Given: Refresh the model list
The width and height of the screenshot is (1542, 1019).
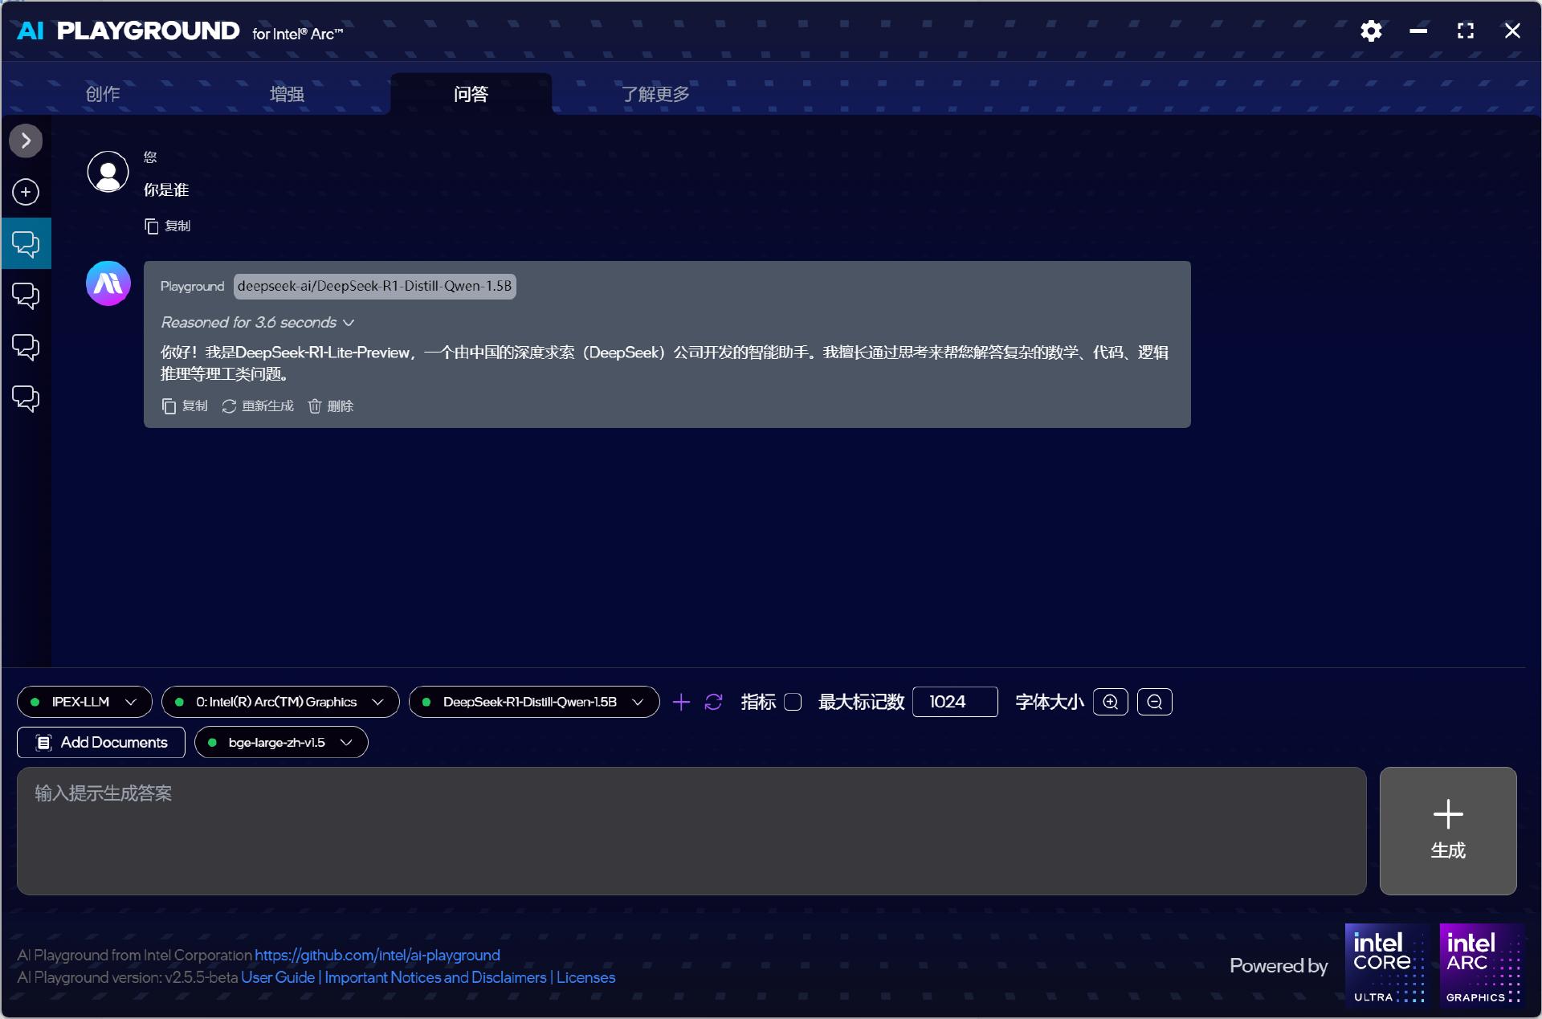Looking at the screenshot, I should 713,702.
